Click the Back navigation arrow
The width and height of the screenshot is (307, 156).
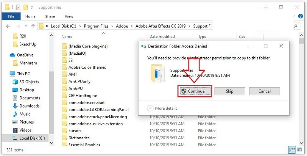tap(8, 26)
